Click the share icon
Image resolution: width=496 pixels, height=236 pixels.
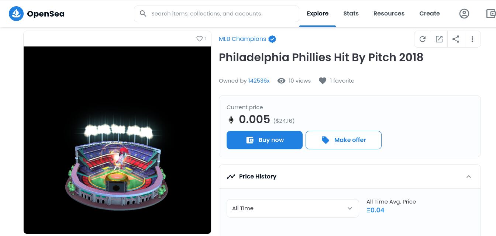pos(456,39)
